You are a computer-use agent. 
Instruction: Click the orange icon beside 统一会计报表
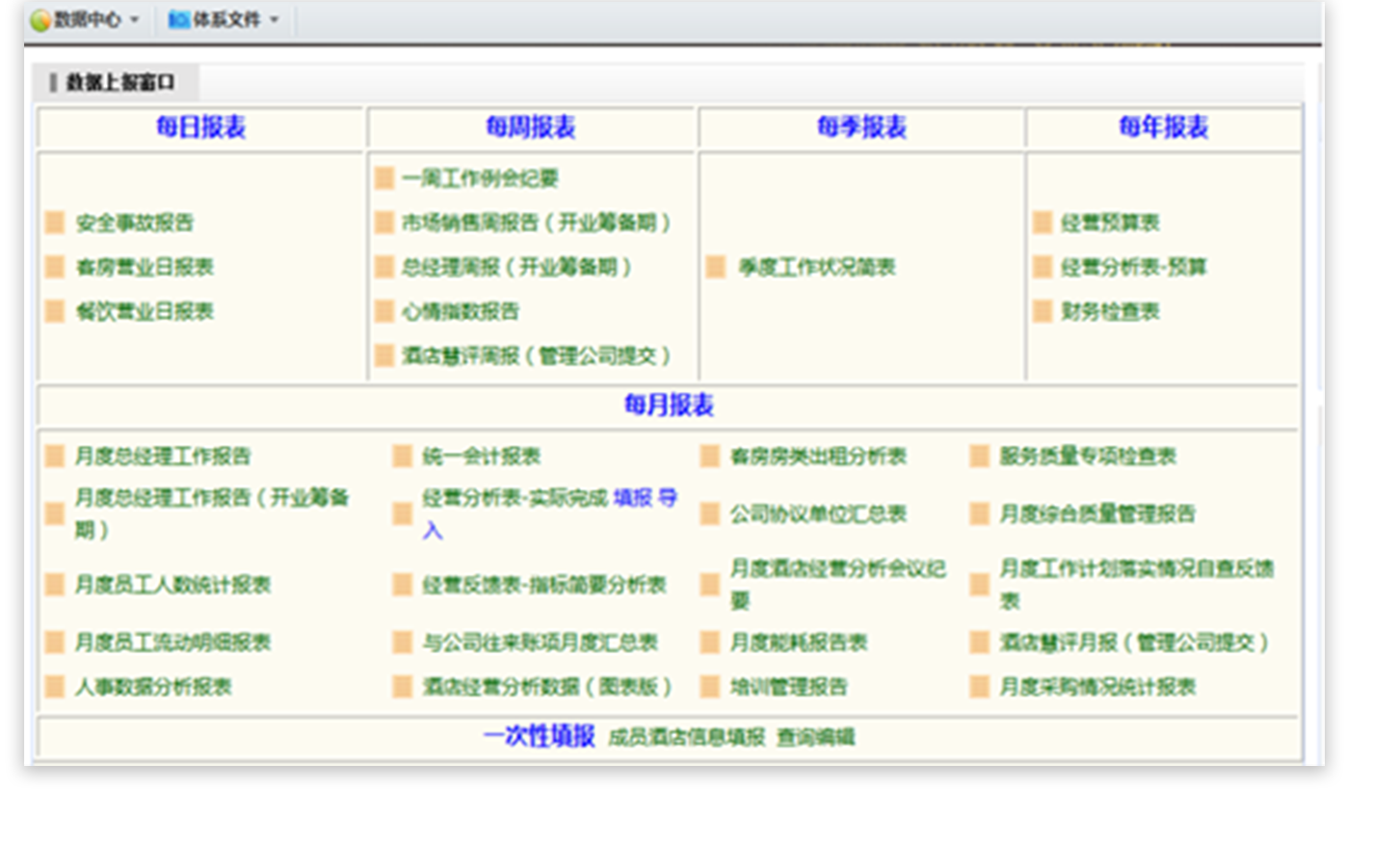click(x=403, y=456)
